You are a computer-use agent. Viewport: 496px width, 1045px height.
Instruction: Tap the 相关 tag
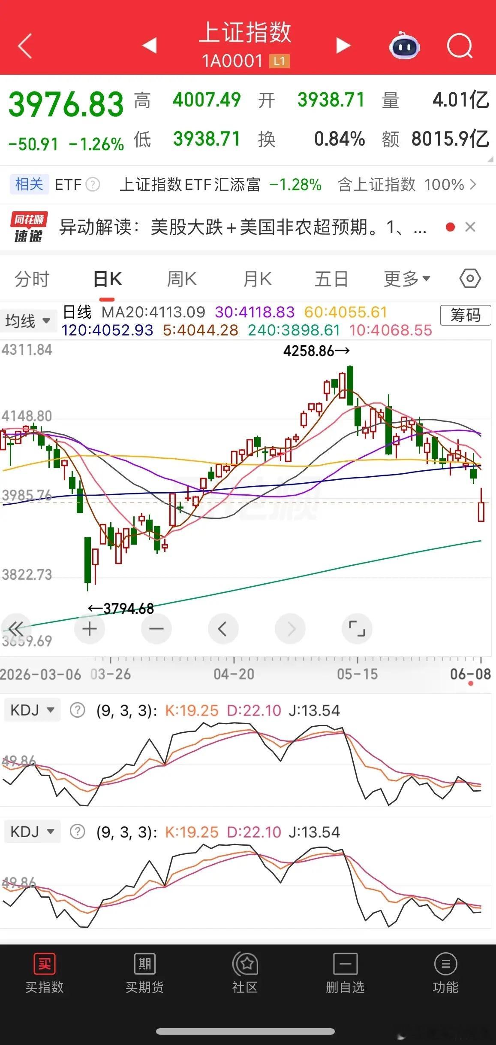coord(29,185)
